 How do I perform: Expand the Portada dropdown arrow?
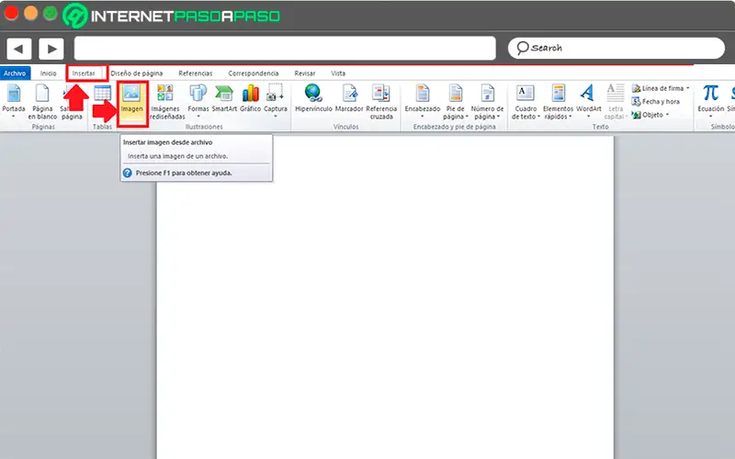14,117
